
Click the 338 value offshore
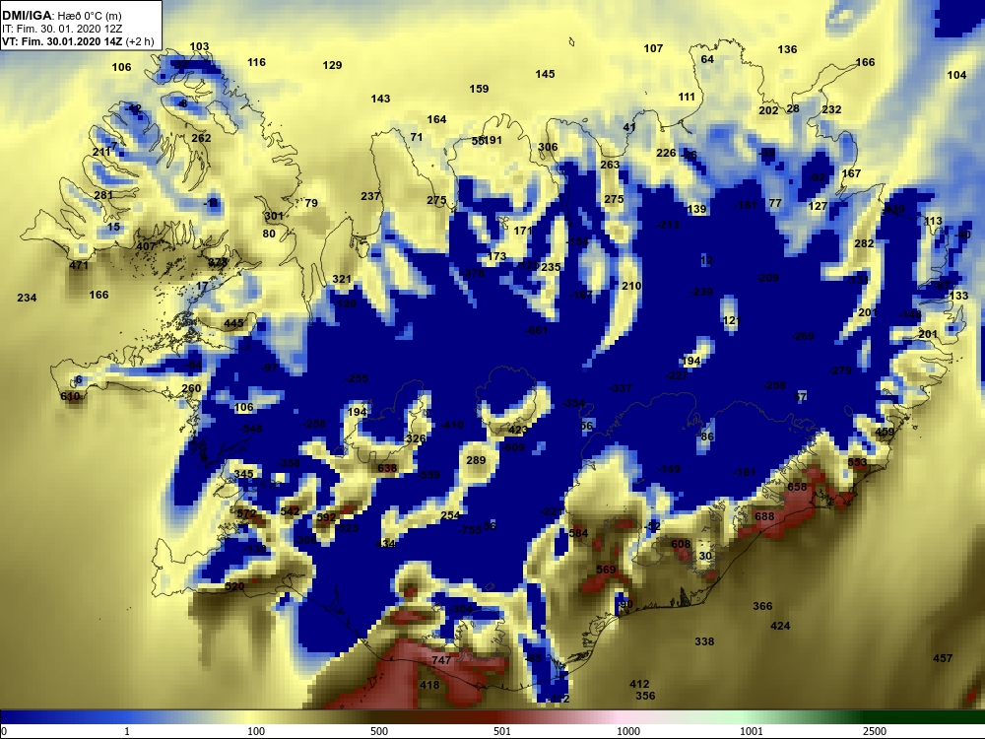click(705, 641)
